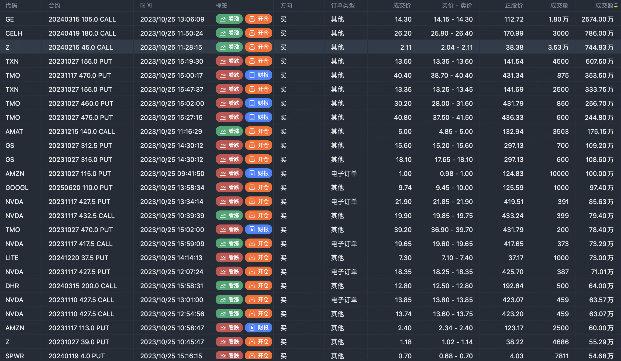The image size is (621, 361).
Task: Select contract 20240216 45.0 CALL
Action: 81,47
